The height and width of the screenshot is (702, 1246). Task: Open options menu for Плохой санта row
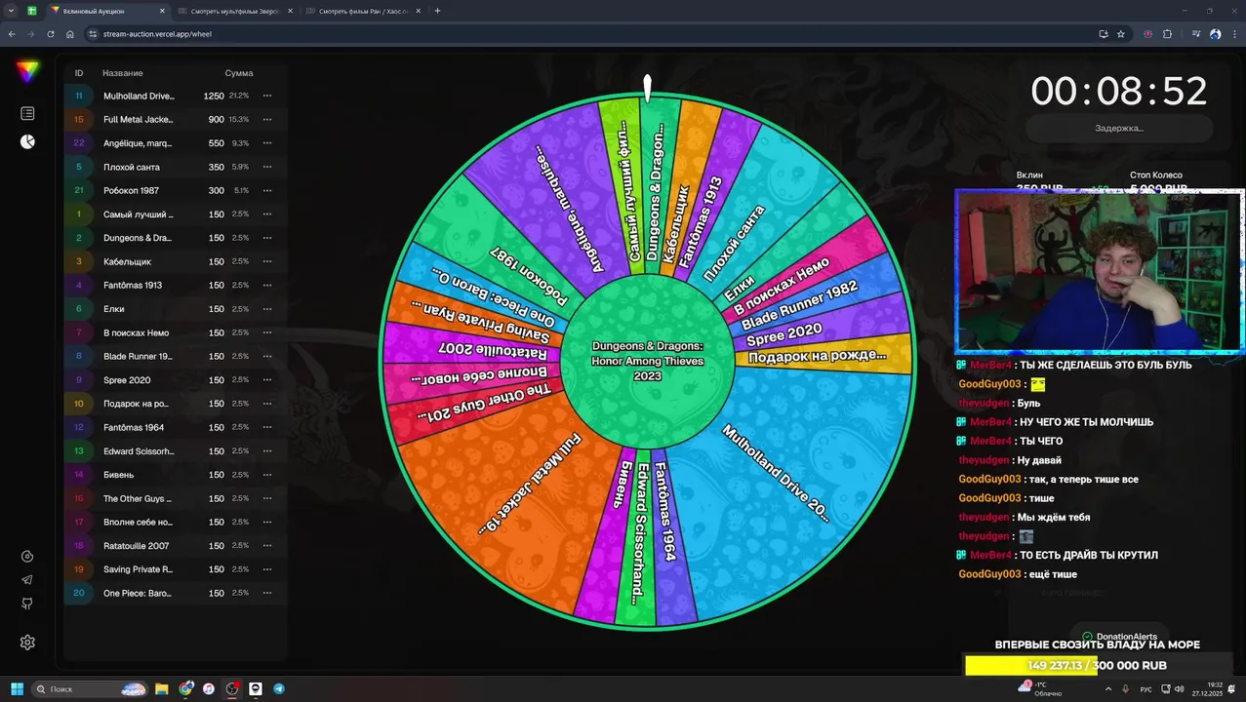[266, 167]
